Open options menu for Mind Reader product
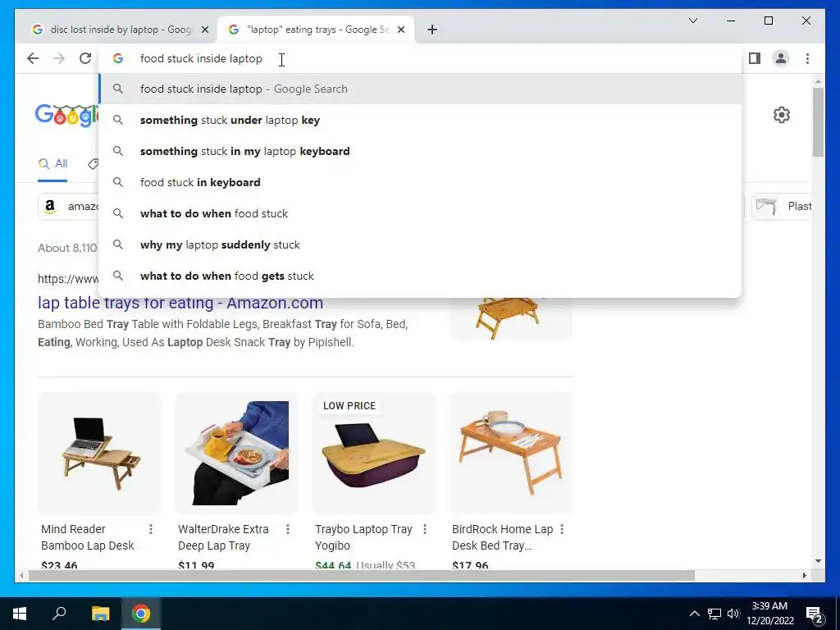840x630 pixels. tap(151, 529)
